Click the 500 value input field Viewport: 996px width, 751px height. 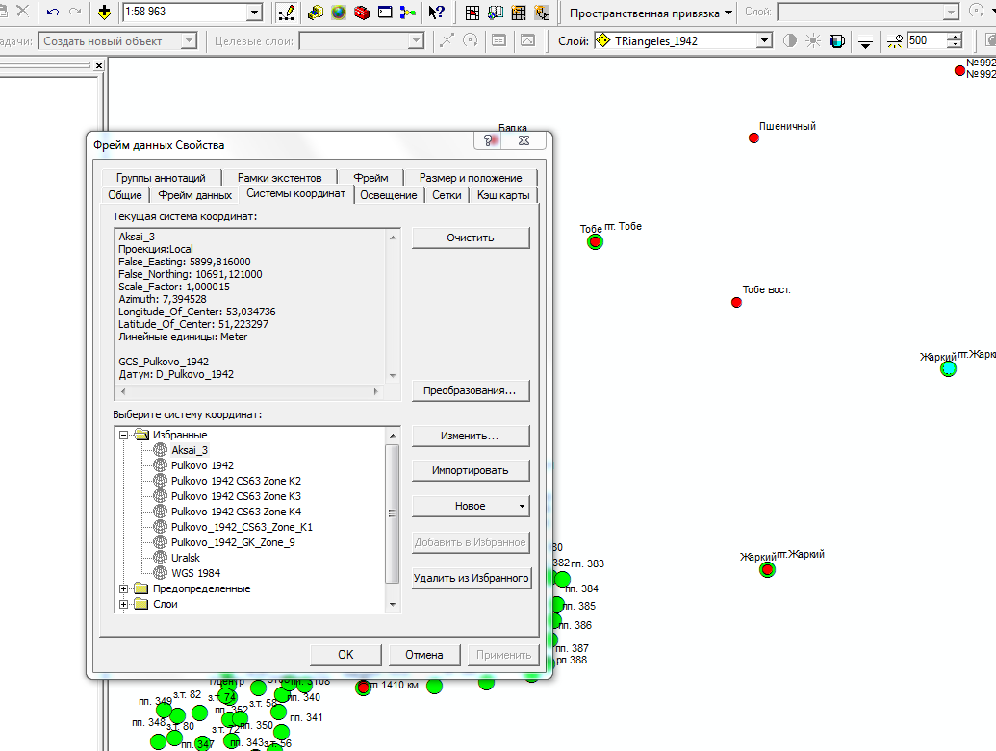click(x=926, y=41)
